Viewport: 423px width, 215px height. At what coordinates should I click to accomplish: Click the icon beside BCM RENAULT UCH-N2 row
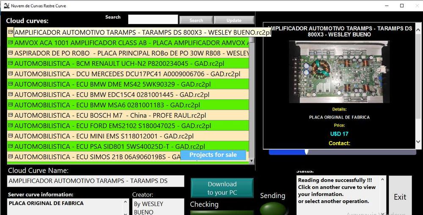pyautogui.click(x=11, y=63)
